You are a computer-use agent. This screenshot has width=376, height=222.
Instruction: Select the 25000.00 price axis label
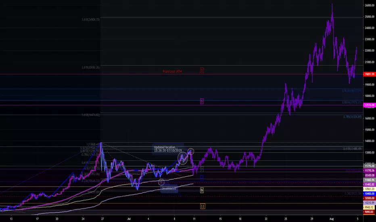pos(370,17)
